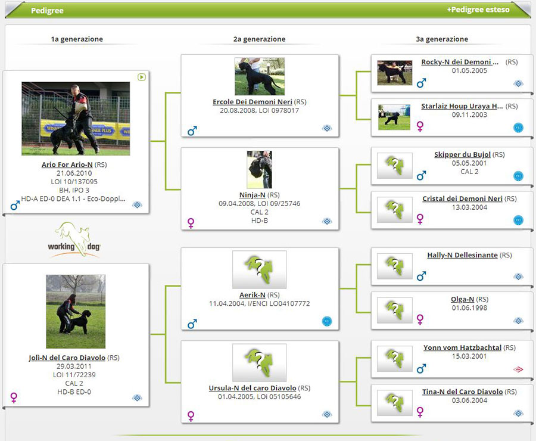Click the male symbol on Yonn vom Hatzbachtal card
The width and height of the screenshot is (536, 441).
click(x=421, y=368)
